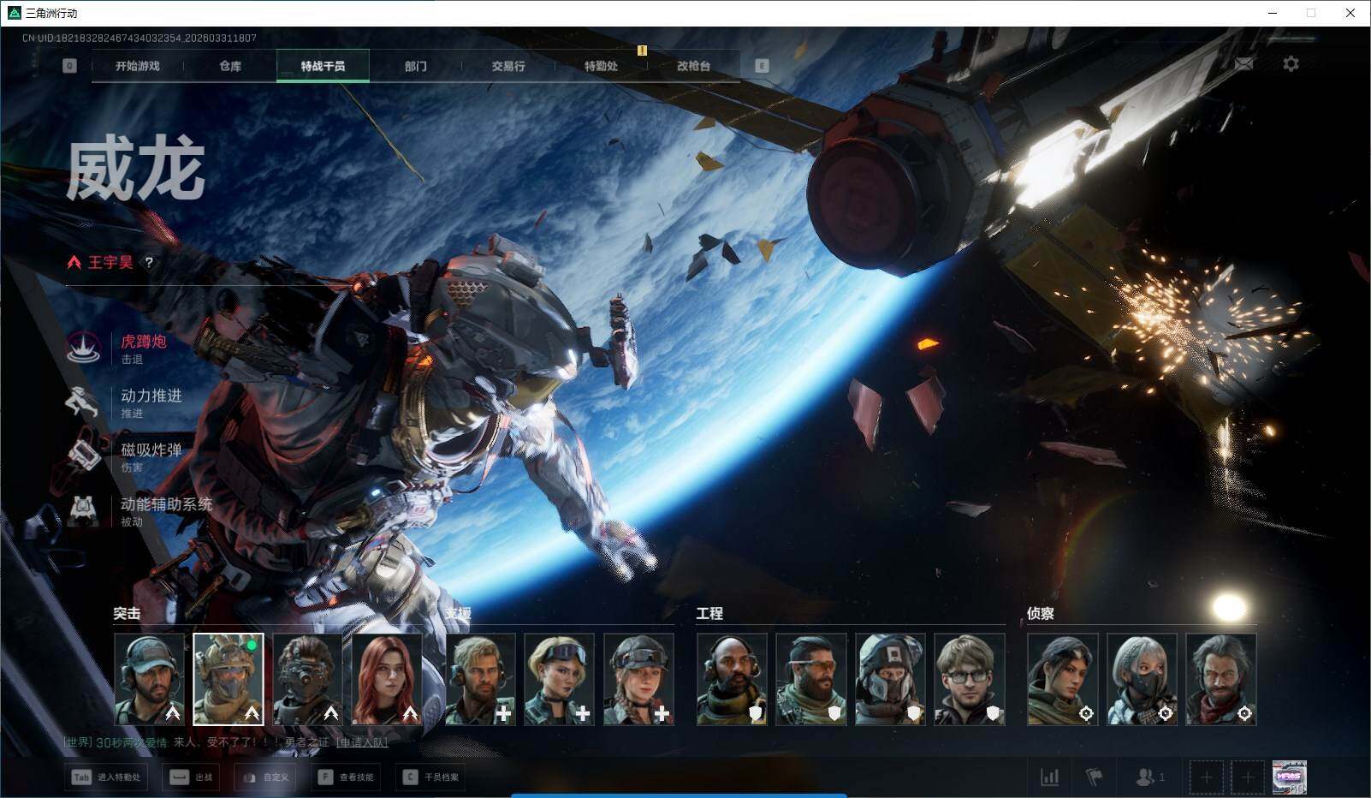The height and width of the screenshot is (798, 1371).
Task: Go to the 交易行 tab
Action: tap(508, 66)
